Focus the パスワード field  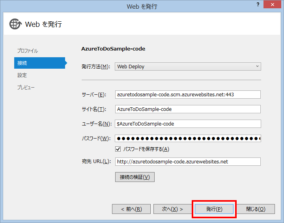188,138
